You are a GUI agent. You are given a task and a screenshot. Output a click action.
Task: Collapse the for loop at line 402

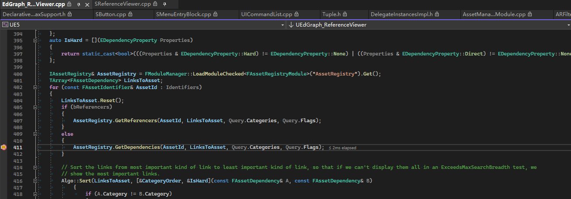pyautogui.click(x=35, y=87)
